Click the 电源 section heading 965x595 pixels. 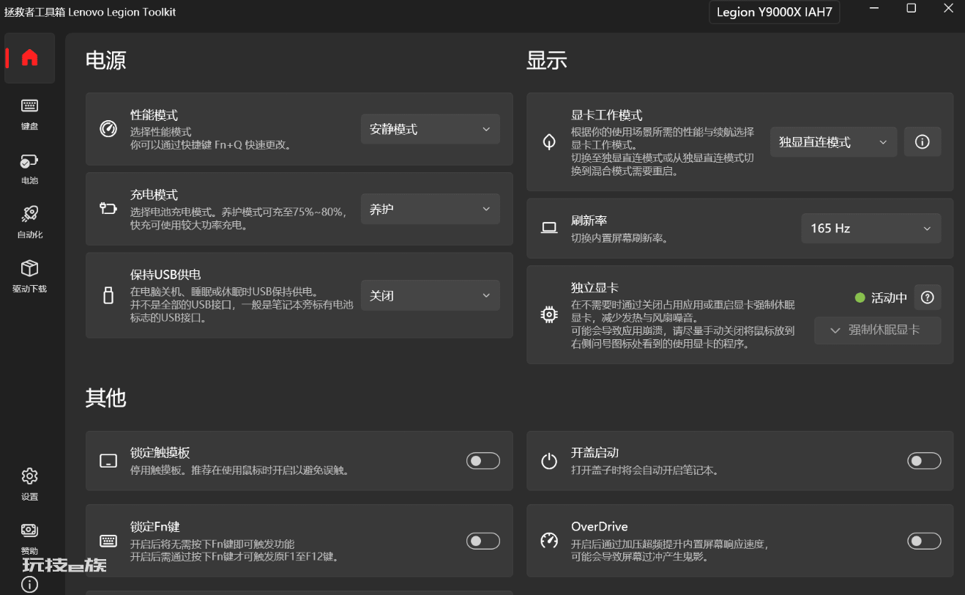[106, 60]
